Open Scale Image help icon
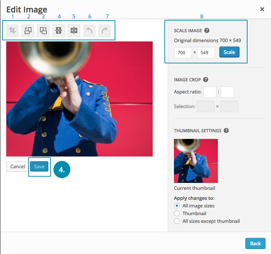 [207, 31]
